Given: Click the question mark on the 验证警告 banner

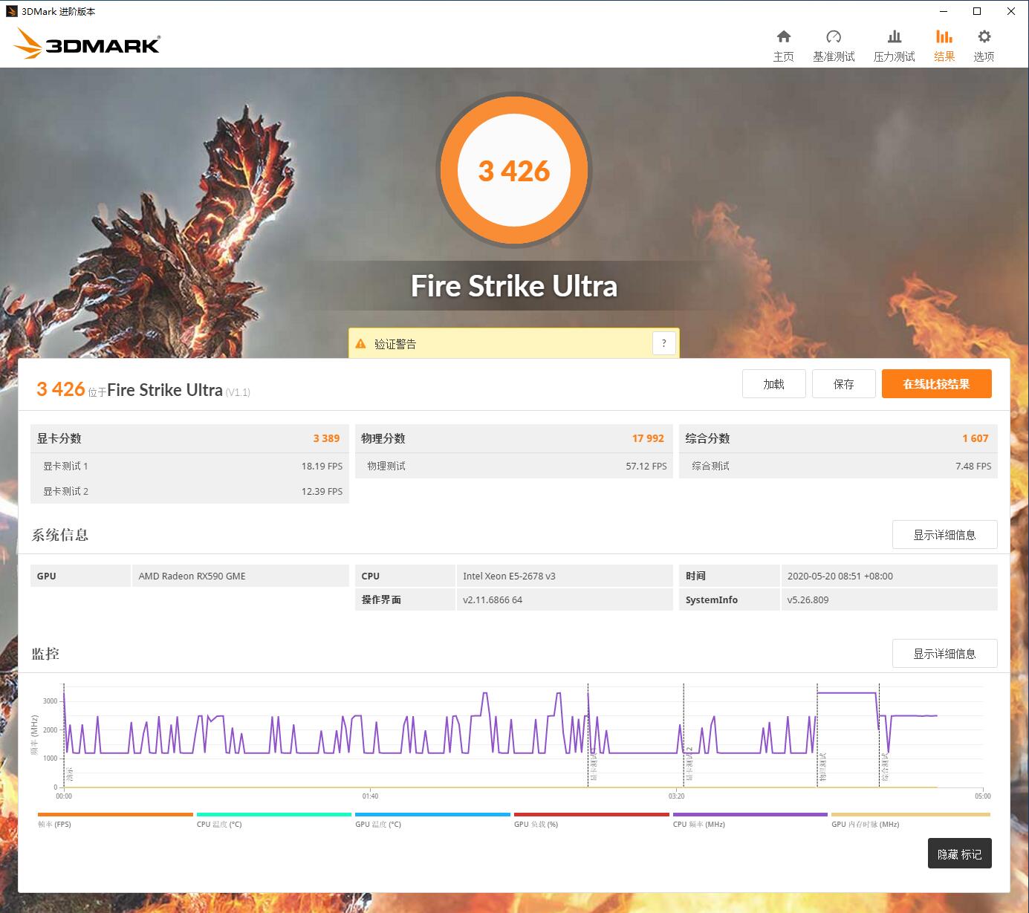Looking at the screenshot, I should click(x=663, y=342).
